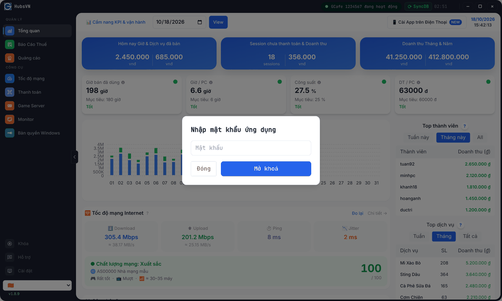Screen dimensions: 502x301
Task: Click the Top dịch vụ help icon
Action: (x=460, y=225)
